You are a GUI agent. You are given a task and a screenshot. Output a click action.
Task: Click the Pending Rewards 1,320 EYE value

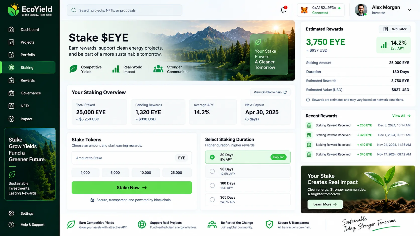click(x=148, y=112)
